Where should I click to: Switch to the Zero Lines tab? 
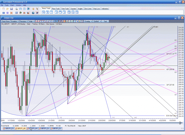pos(88,9)
